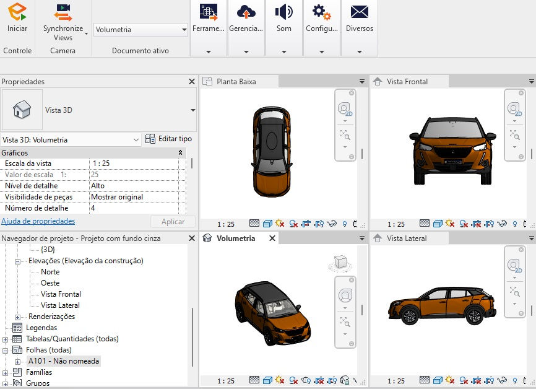Select zoom region tool in Vista Frontal
Image resolution: width=536 pixels, height=389 pixels.
514,134
